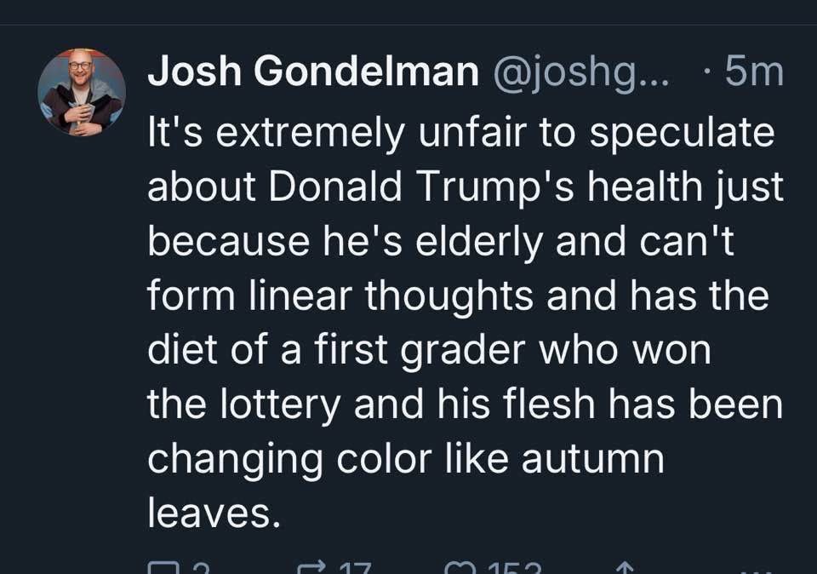Image resolution: width=817 pixels, height=574 pixels.
Task: Open the tweet by clicking its first line
Action: 460,134
